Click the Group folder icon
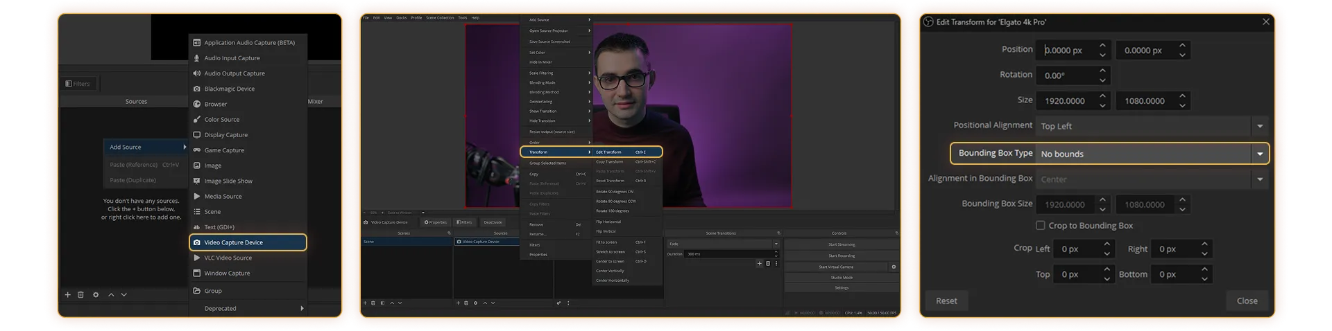 click(x=197, y=291)
